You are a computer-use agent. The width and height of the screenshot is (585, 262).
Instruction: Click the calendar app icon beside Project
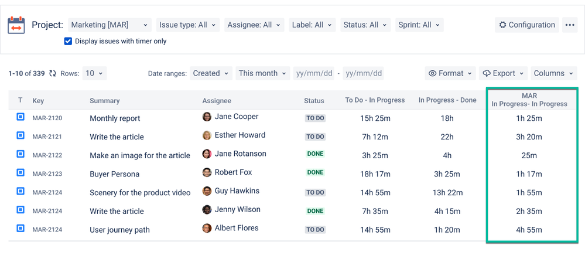[16, 25]
